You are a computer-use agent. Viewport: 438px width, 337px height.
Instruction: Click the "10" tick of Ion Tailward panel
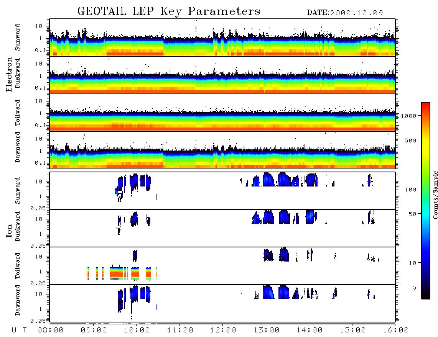(x=39, y=257)
